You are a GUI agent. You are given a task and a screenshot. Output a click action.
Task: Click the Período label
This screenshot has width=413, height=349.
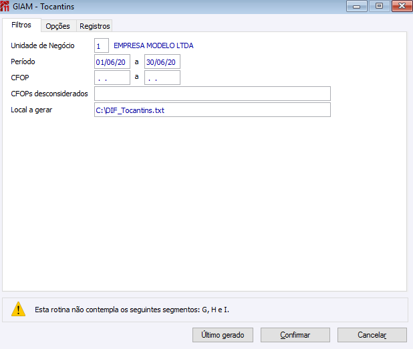(x=23, y=62)
